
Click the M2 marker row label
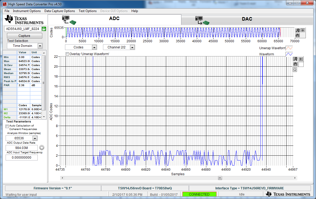10,113
